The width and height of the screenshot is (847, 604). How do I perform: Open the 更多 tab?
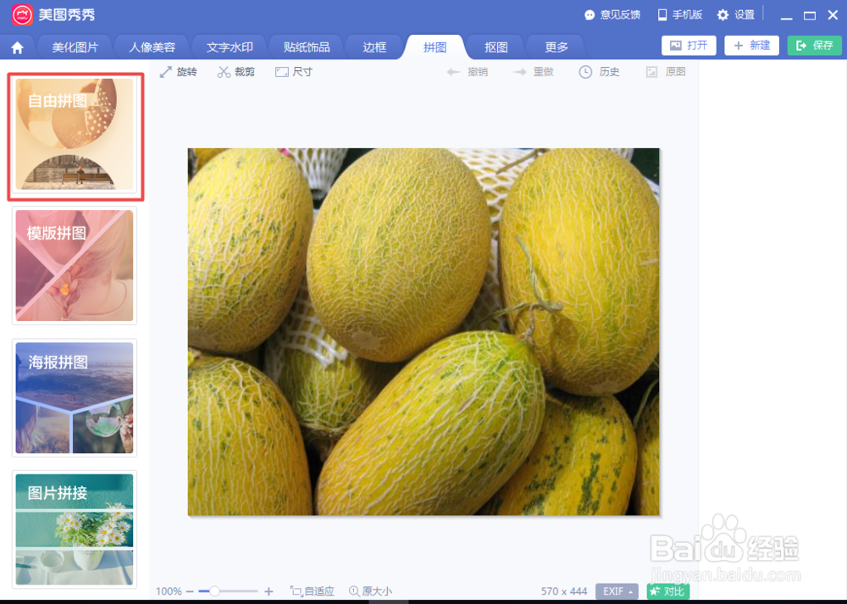click(556, 47)
